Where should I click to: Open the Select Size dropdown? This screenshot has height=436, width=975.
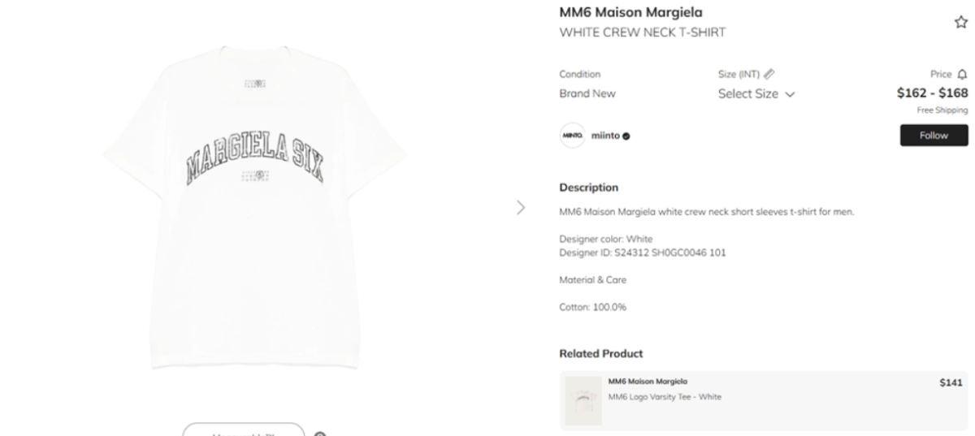756,93
